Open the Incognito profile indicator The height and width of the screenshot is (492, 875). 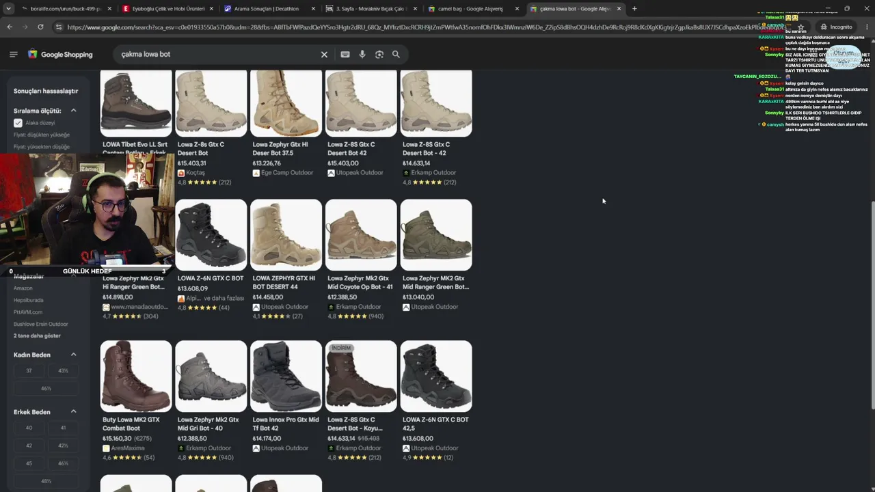(836, 27)
